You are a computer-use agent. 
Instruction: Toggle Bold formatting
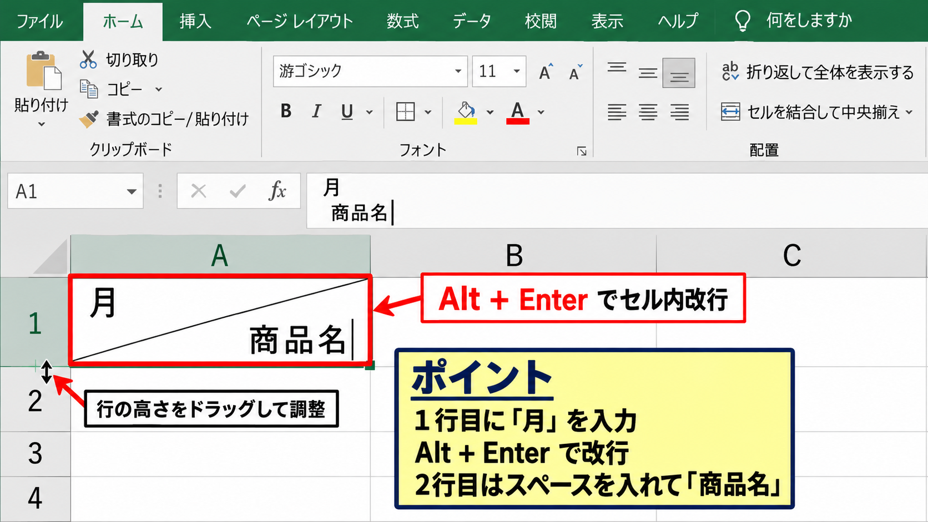click(286, 112)
